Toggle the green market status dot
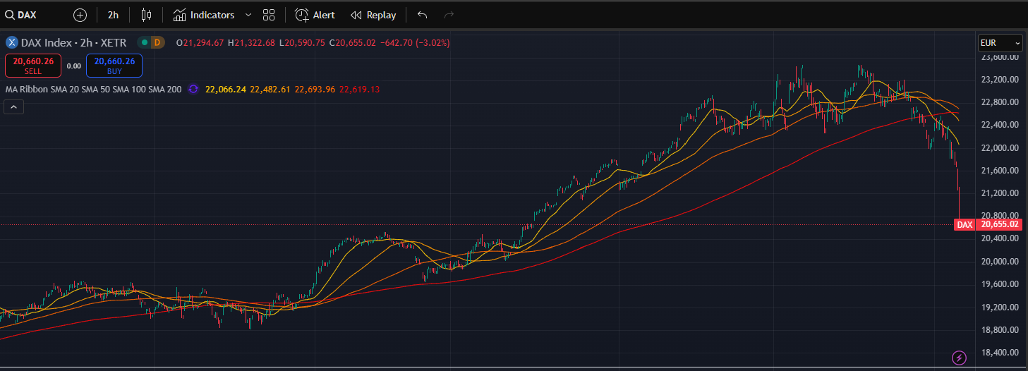 (145, 43)
